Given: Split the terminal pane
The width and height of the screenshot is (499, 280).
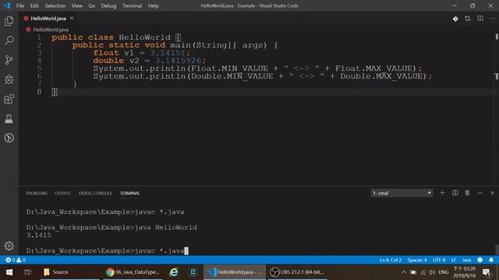Looking at the screenshot, I should (x=455, y=193).
